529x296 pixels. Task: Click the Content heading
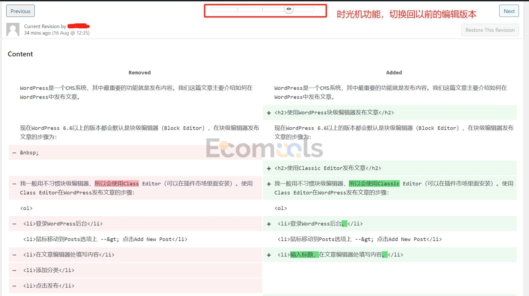[x=20, y=54]
